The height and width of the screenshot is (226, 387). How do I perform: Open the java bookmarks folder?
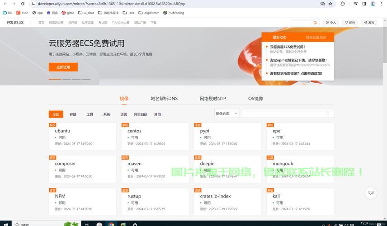[128, 13]
